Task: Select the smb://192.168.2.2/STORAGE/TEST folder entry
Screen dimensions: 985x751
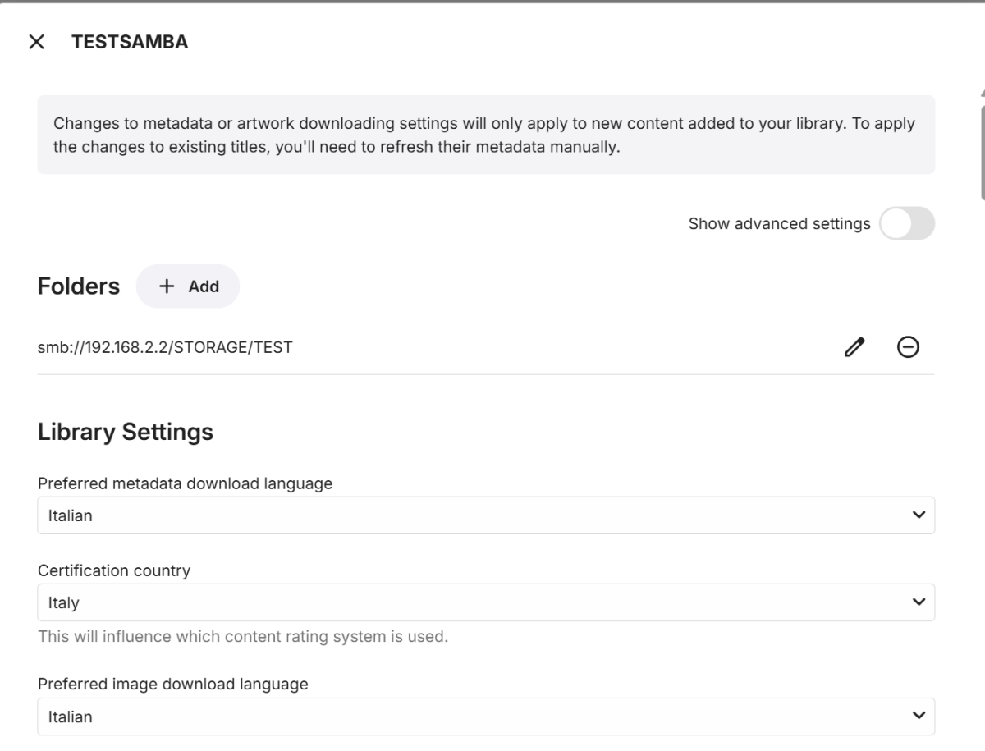Action: (x=165, y=347)
